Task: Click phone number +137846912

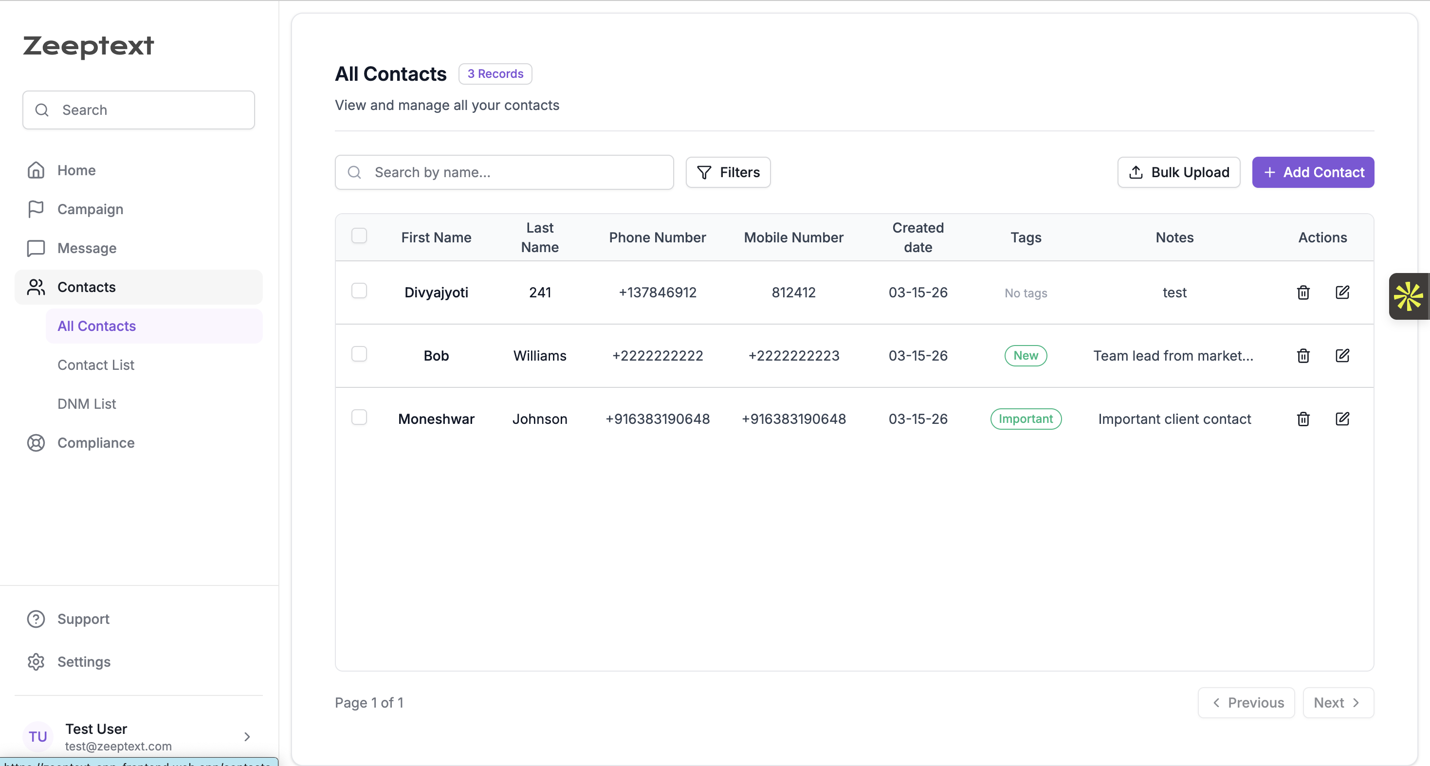Action: [x=657, y=292]
